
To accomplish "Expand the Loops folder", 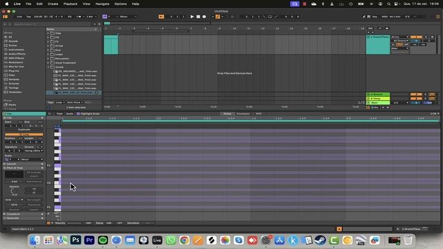I will [48, 54].
